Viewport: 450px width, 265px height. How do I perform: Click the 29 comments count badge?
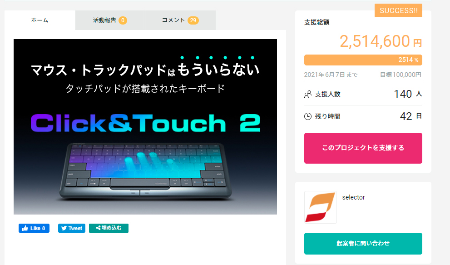pyautogui.click(x=193, y=20)
